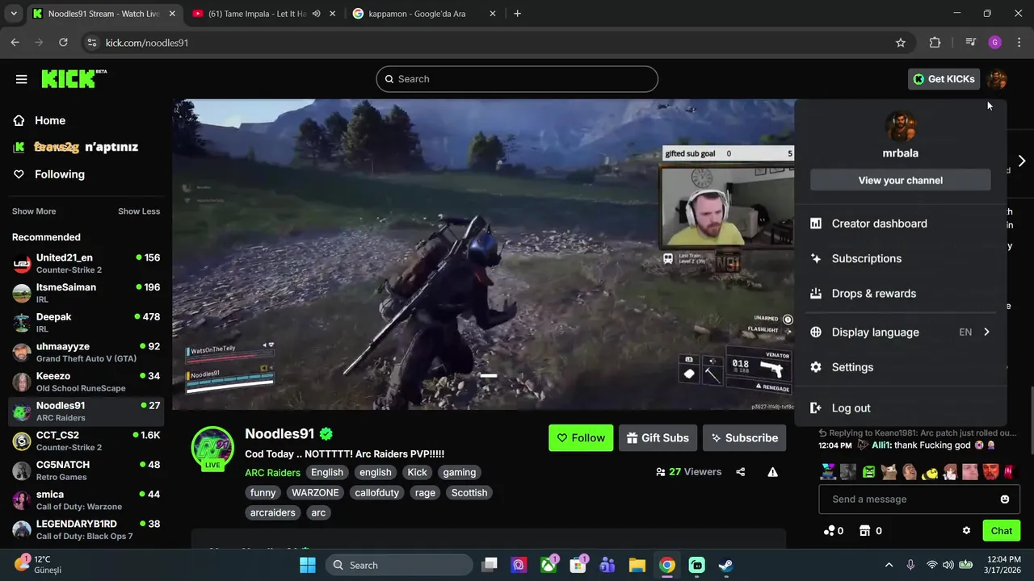Click the green Chat send button

coord(1002,531)
